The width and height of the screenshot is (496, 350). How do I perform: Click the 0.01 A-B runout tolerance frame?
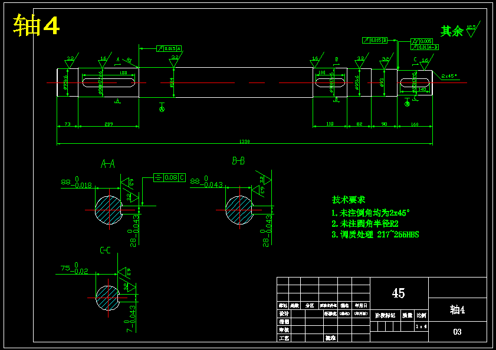click(x=425, y=47)
